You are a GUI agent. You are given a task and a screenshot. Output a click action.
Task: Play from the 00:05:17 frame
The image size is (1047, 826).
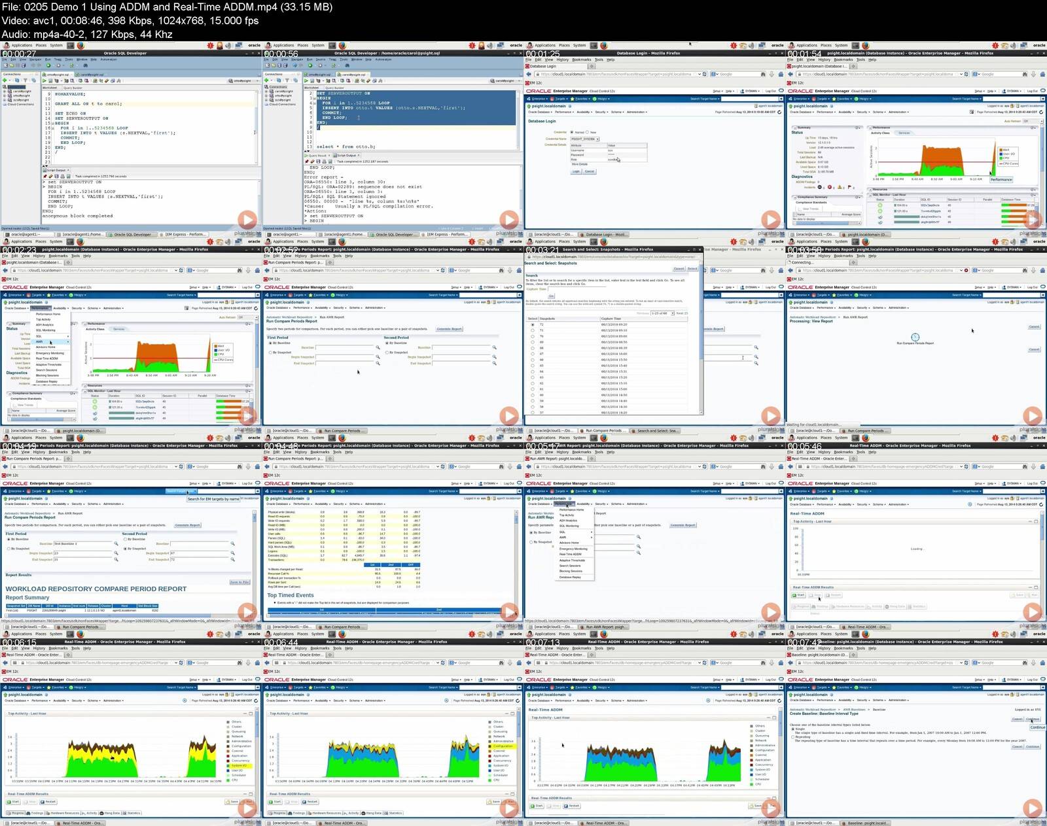(770, 612)
